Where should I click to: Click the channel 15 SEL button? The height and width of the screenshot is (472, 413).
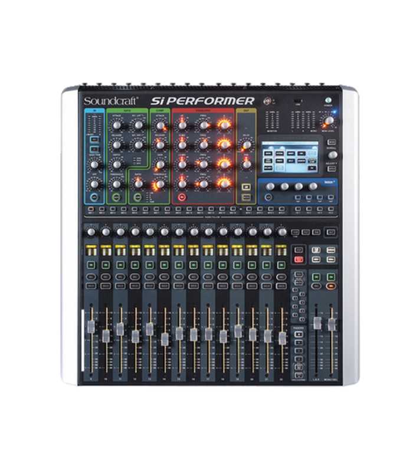pyautogui.click(x=179, y=277)
